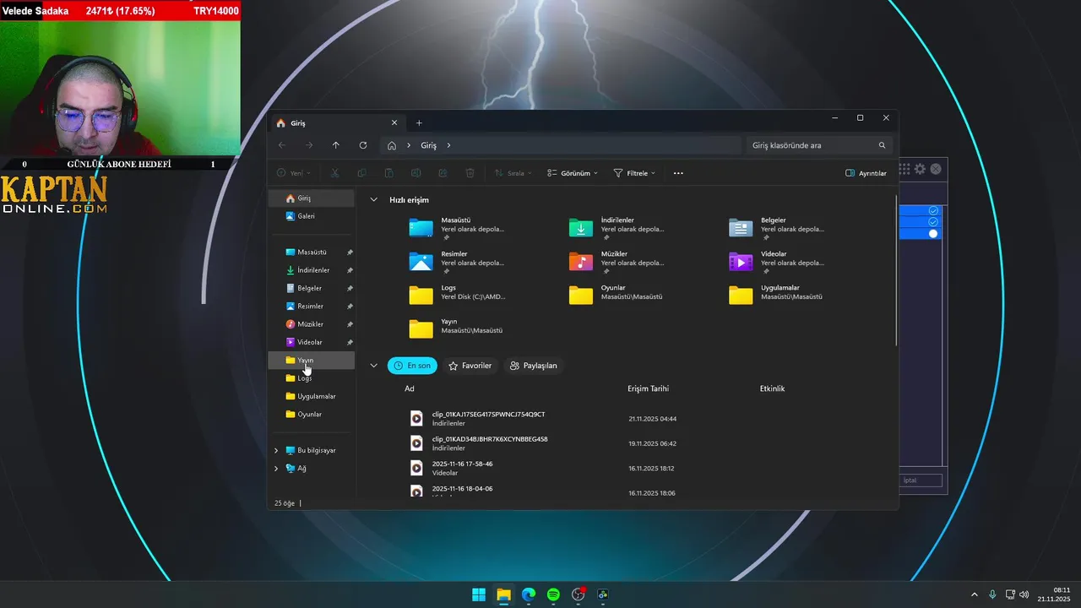Open a new tab with plus button

pyautogui.click(x=419, y=122)
